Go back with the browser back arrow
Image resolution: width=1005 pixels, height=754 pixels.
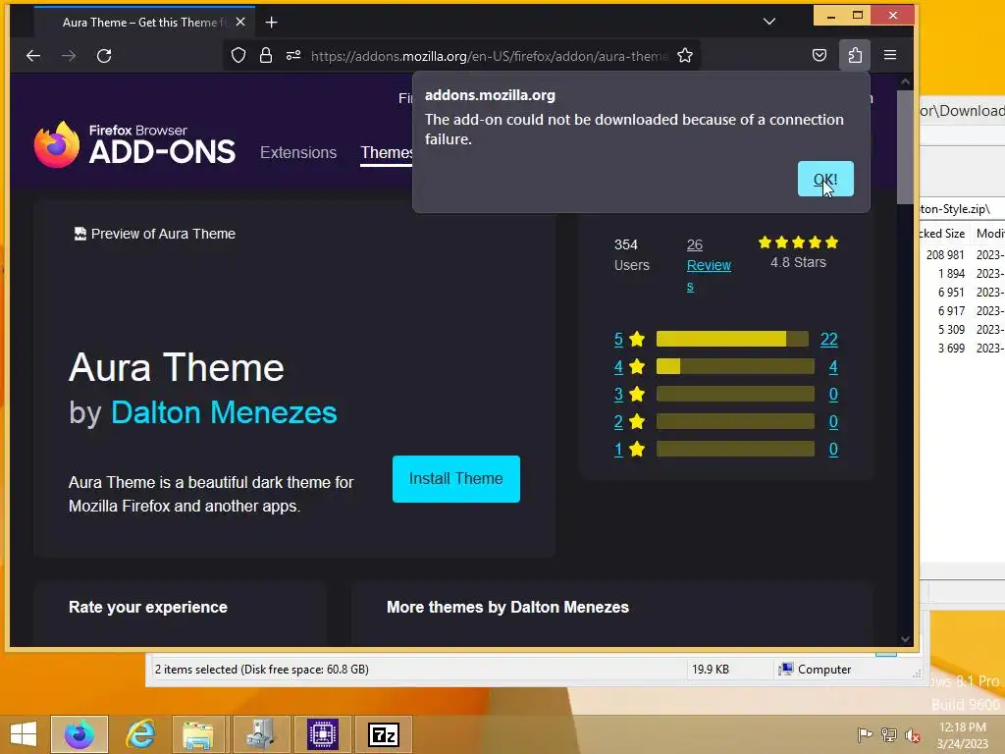[33, 56]
